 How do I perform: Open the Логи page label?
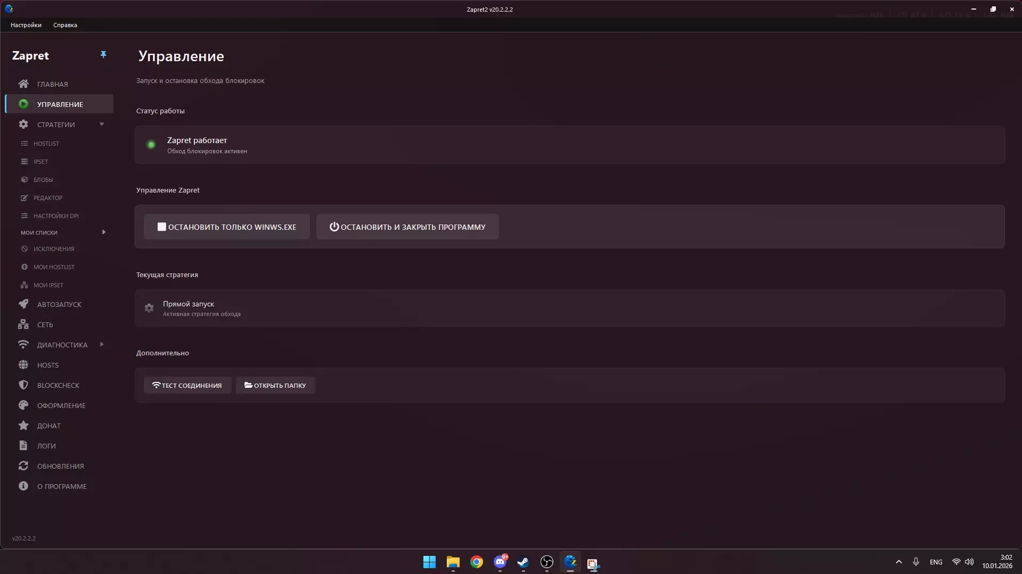click(x=46, y=446)
